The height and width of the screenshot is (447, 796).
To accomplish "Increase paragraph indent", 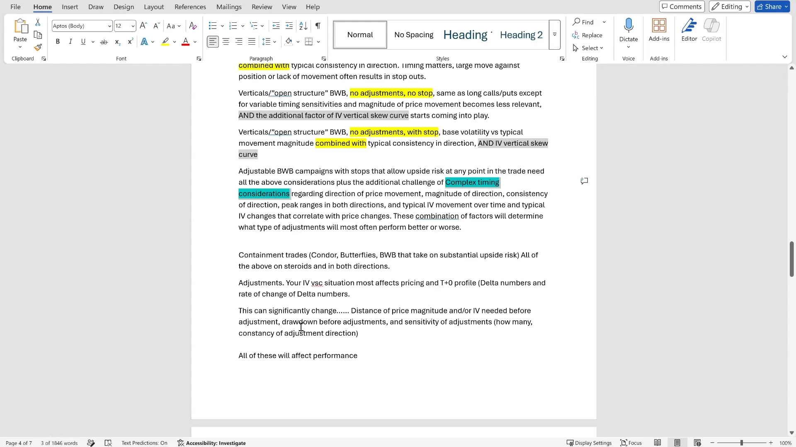I will (289, 26).
